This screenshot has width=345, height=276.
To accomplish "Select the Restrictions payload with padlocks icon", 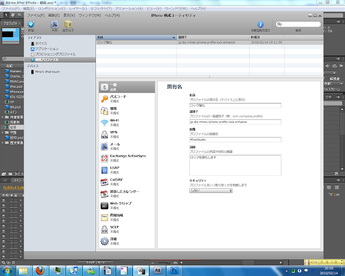I will tap(127, 111).
